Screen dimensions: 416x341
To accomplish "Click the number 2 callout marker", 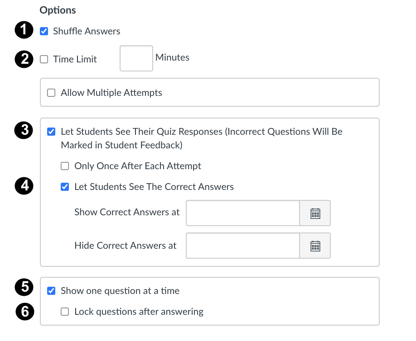I will click(24, 59).
